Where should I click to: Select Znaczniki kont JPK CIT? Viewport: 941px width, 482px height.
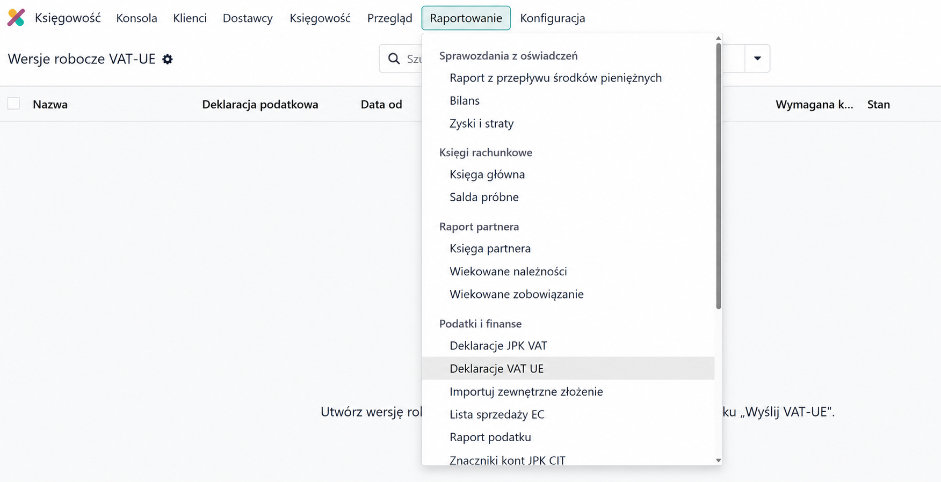[x=568, y=459]
